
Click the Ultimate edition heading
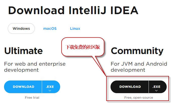coord(23,51)
